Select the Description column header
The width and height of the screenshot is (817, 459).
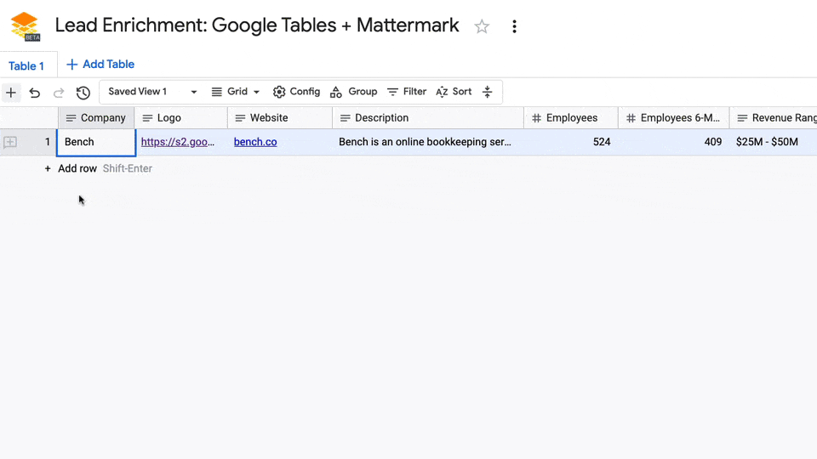(428, 118)
